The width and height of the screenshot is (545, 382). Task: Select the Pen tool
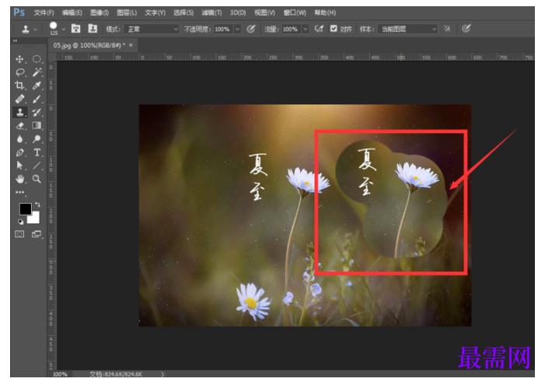pyautogui.click(x=19, y=152)
